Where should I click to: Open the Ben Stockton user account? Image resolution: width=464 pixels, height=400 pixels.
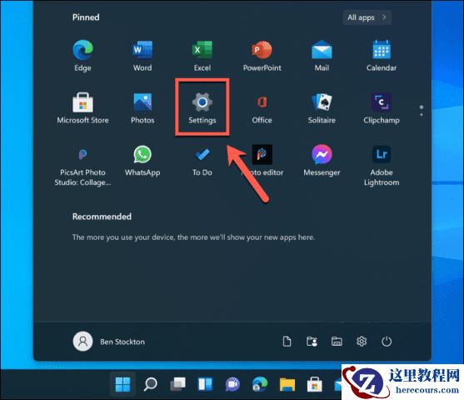coord(109,342)
